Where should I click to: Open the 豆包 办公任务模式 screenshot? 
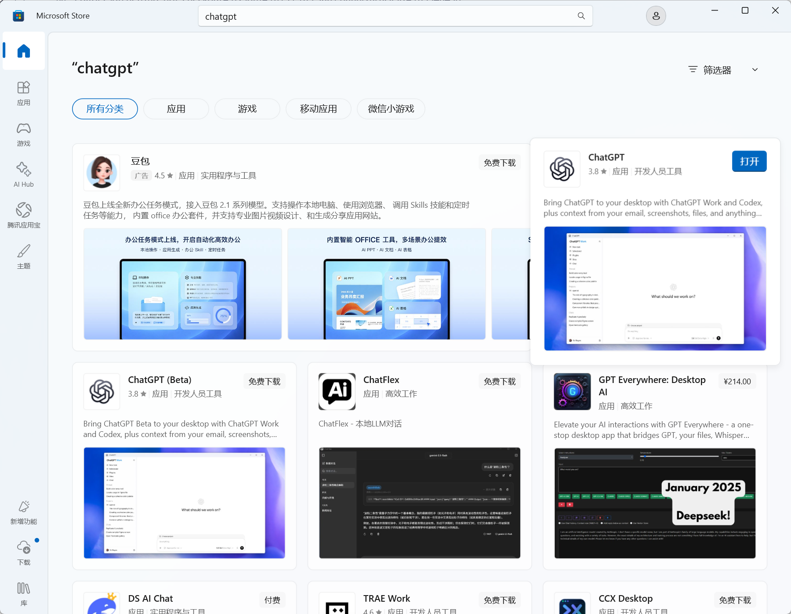coord(183,284)
